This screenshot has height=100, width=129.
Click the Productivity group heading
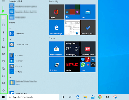tap(53, 1)
